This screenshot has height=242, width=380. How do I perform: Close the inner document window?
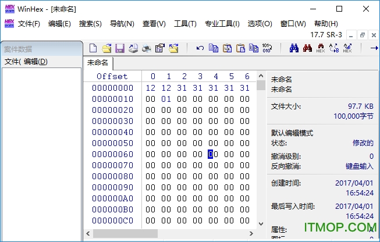pyautogui.click(x=374, y=35)
